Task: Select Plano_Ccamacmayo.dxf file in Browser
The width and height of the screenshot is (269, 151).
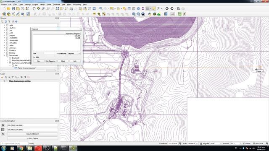Action: tap(26, 68)
